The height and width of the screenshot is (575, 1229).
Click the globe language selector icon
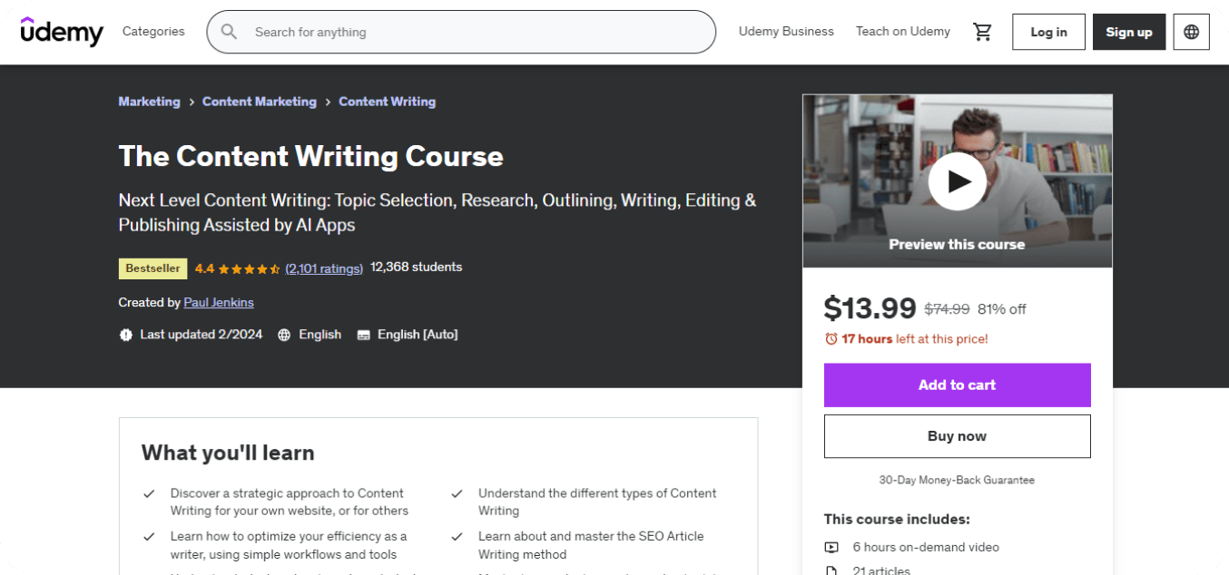coord(1191,31)
